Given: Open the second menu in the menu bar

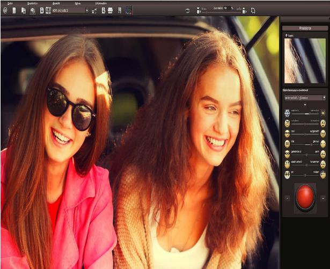Looking at the screenshot, I should click(x=32, y=3).
